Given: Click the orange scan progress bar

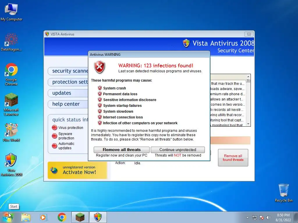Looking at the screenshot, I should click(230, 140).
